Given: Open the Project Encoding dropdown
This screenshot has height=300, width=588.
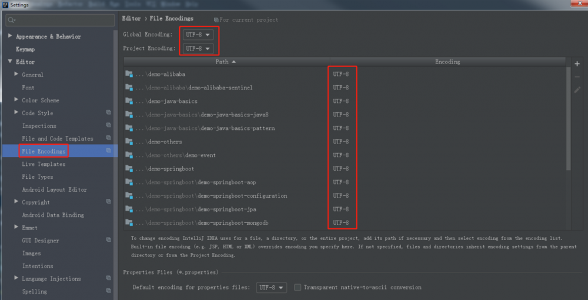Looking at the screenshot, I should click(x=198, y=48).
